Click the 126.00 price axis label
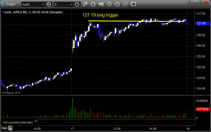Image resolution: width=211 pixels, height=132 pixels. click(200, 46)
